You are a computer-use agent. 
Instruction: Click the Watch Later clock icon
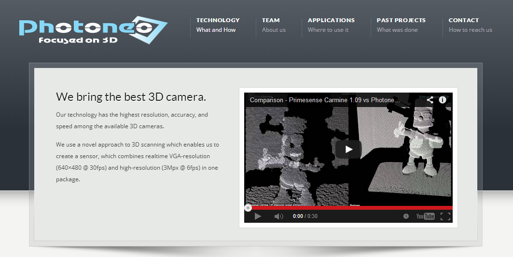click(x=406, y=216)
